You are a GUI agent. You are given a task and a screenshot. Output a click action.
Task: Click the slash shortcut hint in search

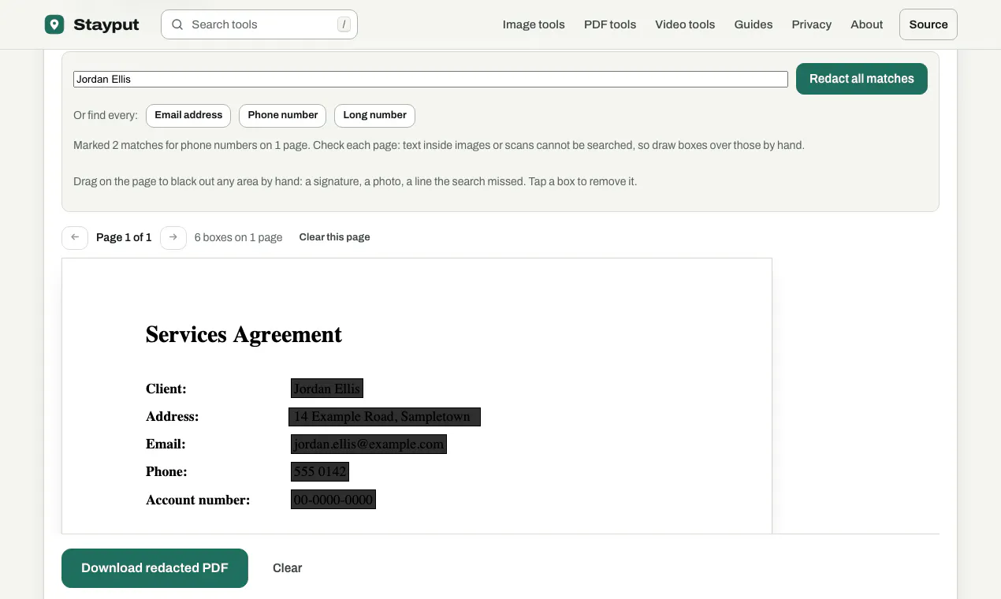[344, 24]
